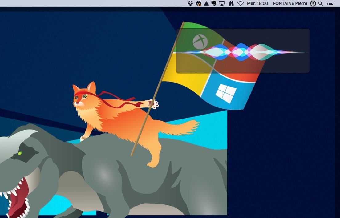340x218 pixels.
Task: Open the Evernote elephant menu bar icon
Action: click(x=214, y=3)
